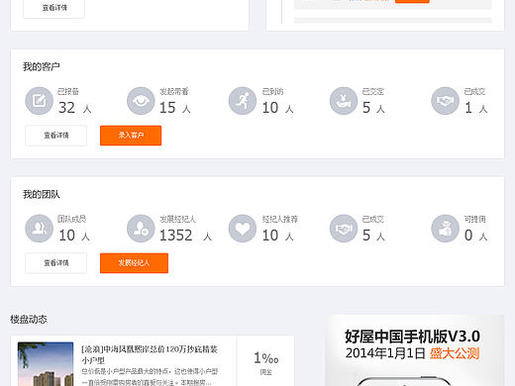Click the 发起带看 eye icon
Viewport: 515px width, 386px height.
point(141,101)
